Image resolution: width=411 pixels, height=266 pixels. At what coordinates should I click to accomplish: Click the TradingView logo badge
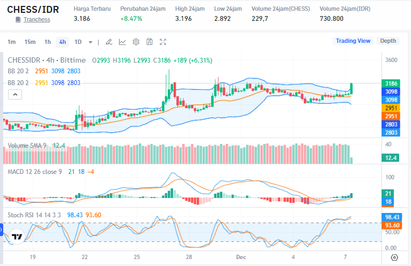tap(17, 237)
